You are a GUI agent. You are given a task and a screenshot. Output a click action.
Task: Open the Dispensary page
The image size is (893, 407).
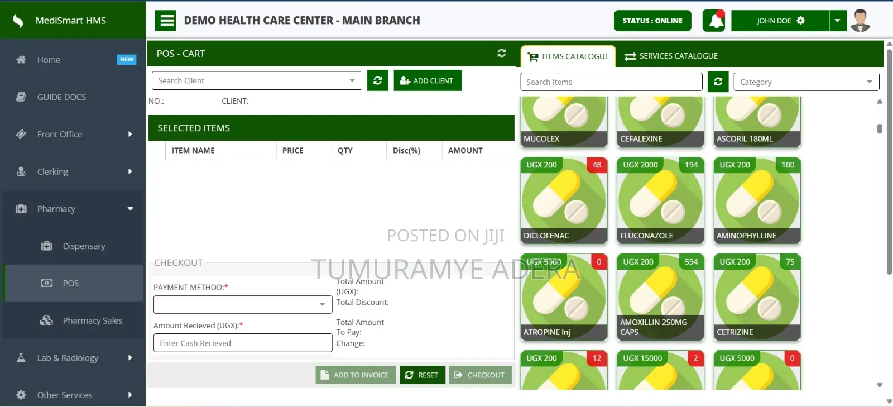pos(73,246)
